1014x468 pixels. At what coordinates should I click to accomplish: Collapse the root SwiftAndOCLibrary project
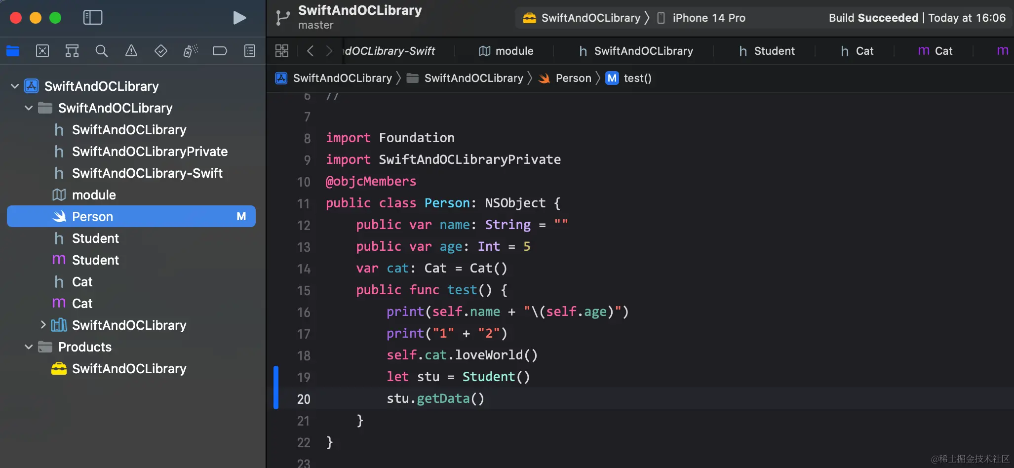[x=15, y=86]
